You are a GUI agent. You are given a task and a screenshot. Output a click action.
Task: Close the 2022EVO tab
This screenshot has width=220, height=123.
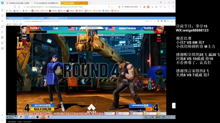(87, 3)
